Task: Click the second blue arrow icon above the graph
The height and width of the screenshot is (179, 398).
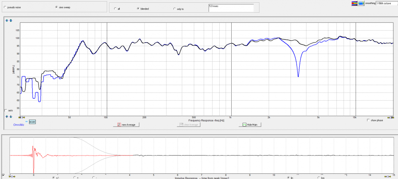Action: pos(11,21)
